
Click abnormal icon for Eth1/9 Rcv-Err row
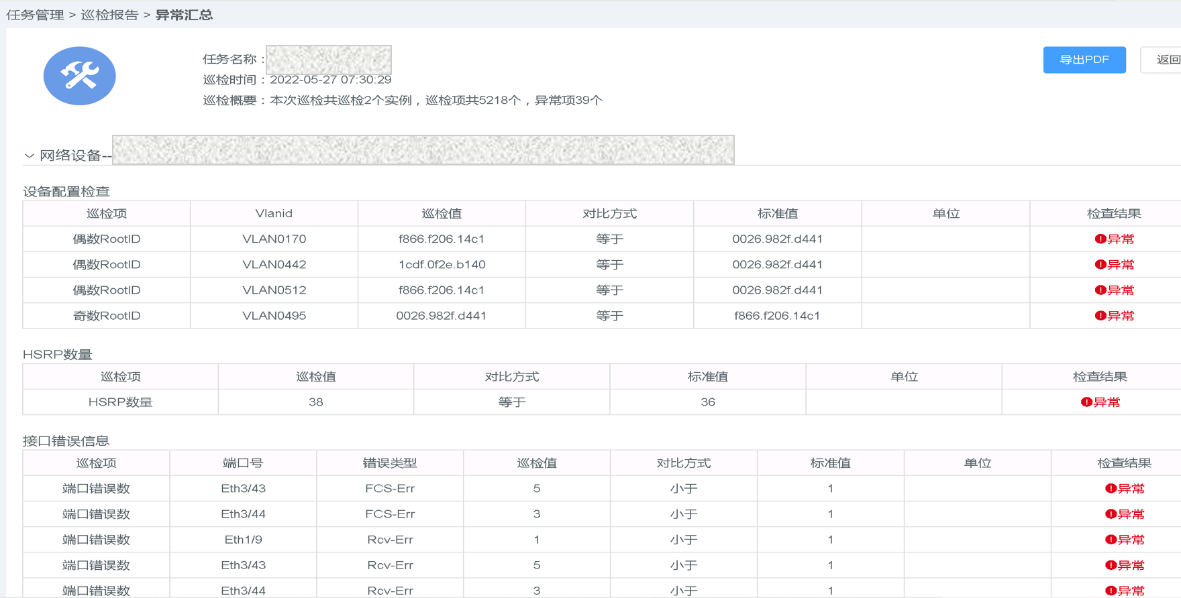(x=1111, y=540)
